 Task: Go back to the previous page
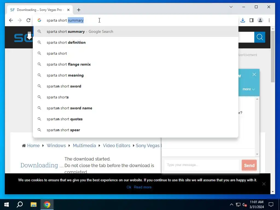coord(11,20)
